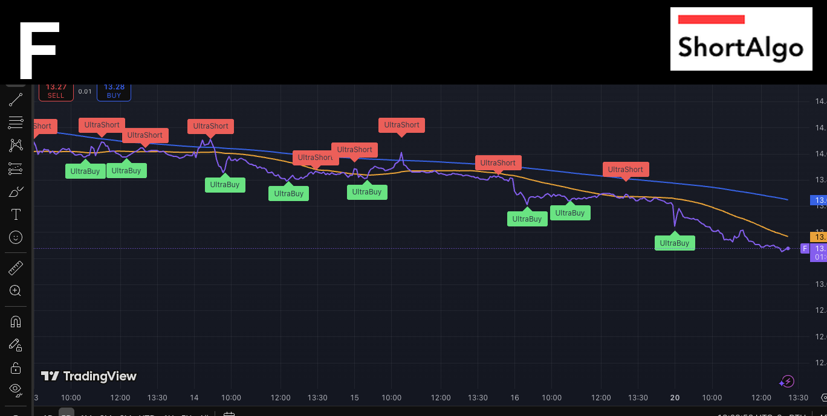Click the 16 date on time axis

[515, 397]
